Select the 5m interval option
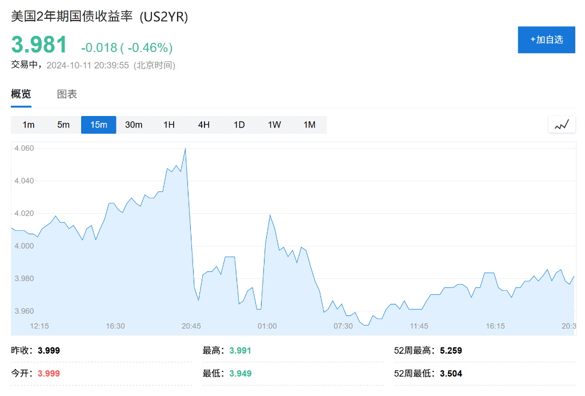This screenshot has width=585, height=396. [63, 125]
